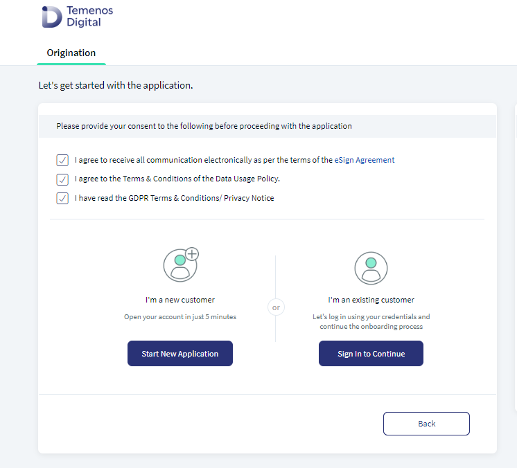The image size is (517, 468).
Task: Click the new customer avatar icon
Action: [x=181, y=264]
